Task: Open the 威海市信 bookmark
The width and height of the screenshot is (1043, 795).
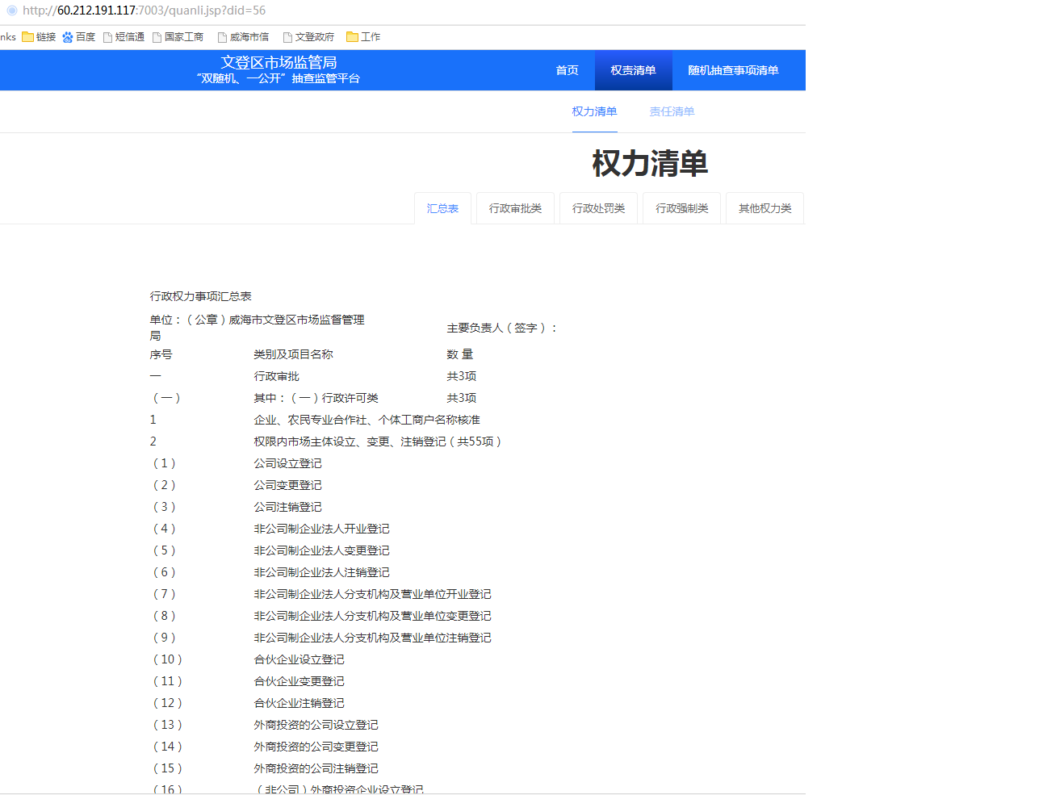Action: click(243, 37)
